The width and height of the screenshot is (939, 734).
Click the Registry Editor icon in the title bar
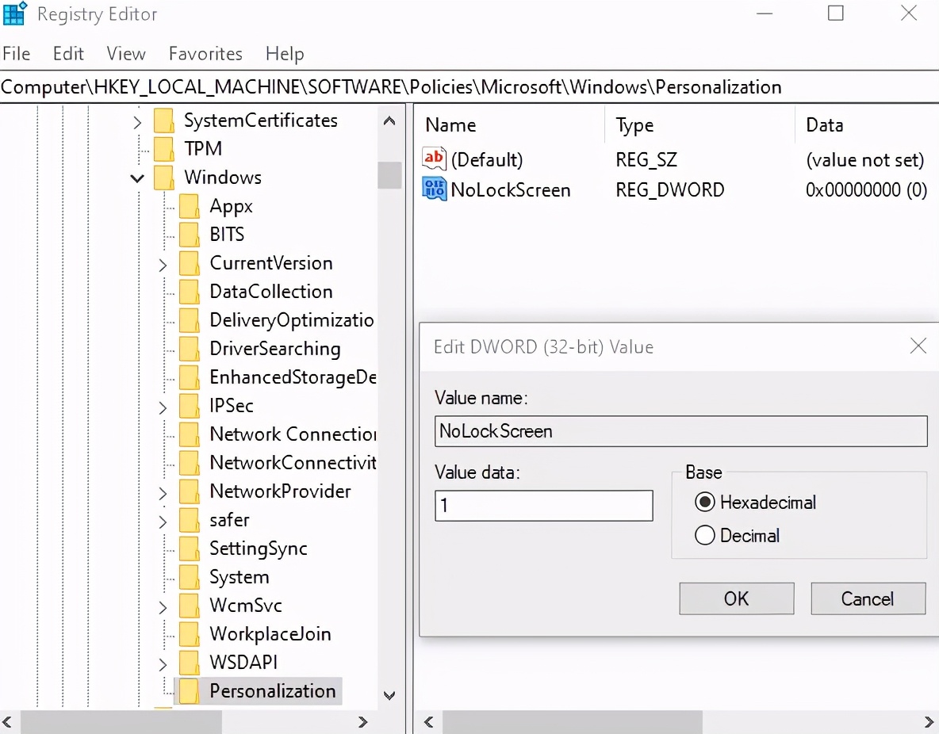[13, 13]
